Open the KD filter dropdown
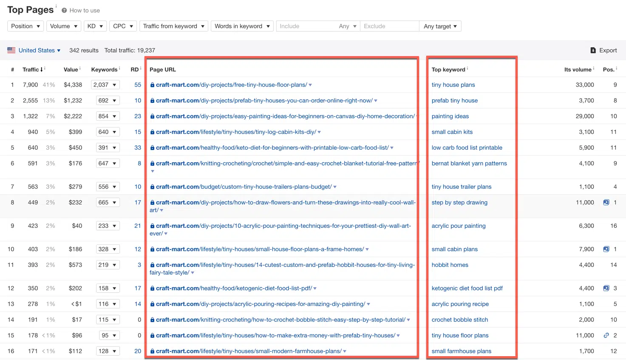Image resolution: width=626 pixels, height=360 pixels. [95, 26]
